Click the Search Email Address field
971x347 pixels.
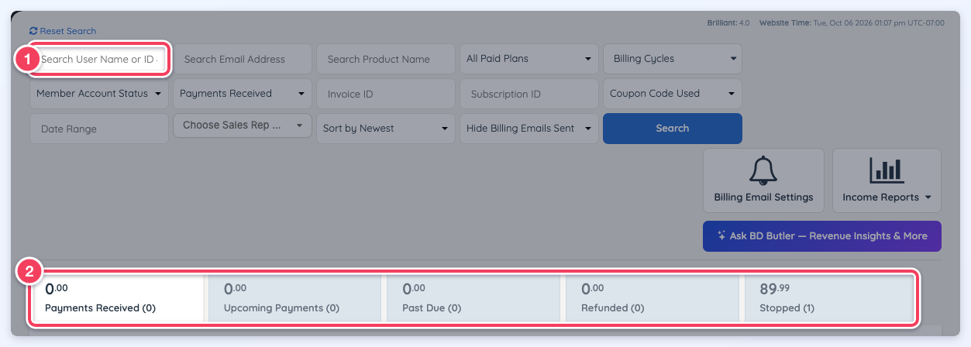243,59
